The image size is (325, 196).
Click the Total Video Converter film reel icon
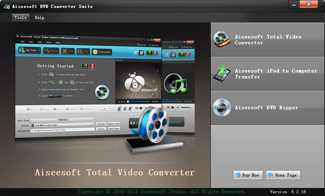222,39
